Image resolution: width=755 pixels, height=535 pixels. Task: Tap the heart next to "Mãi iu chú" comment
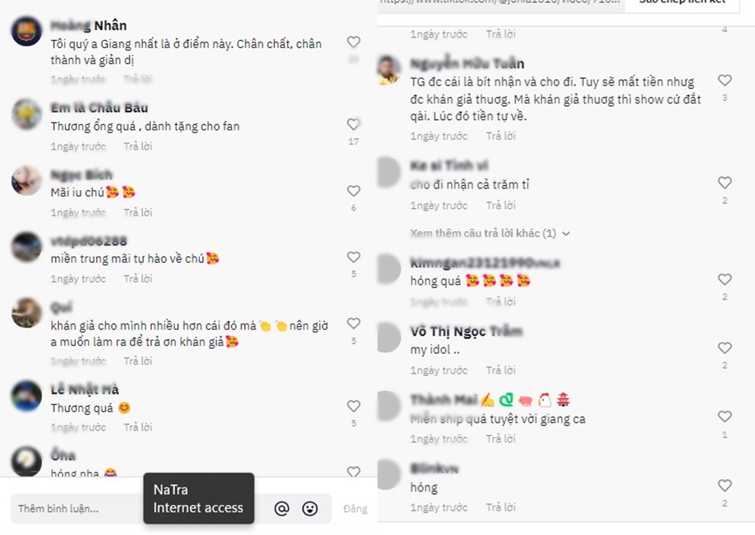point(354,191)
